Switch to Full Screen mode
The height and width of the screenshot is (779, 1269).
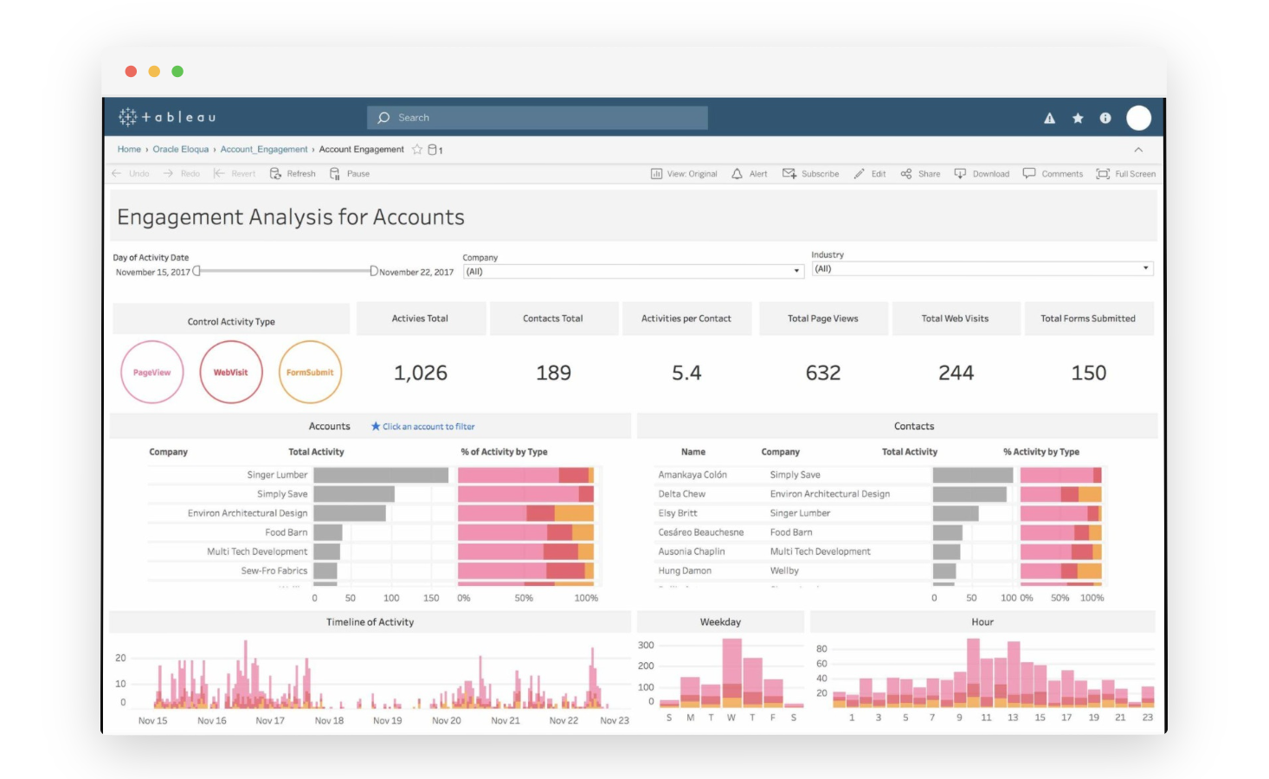1126,174
